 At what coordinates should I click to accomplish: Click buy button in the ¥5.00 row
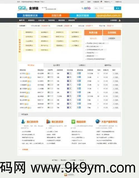point(116,74)
